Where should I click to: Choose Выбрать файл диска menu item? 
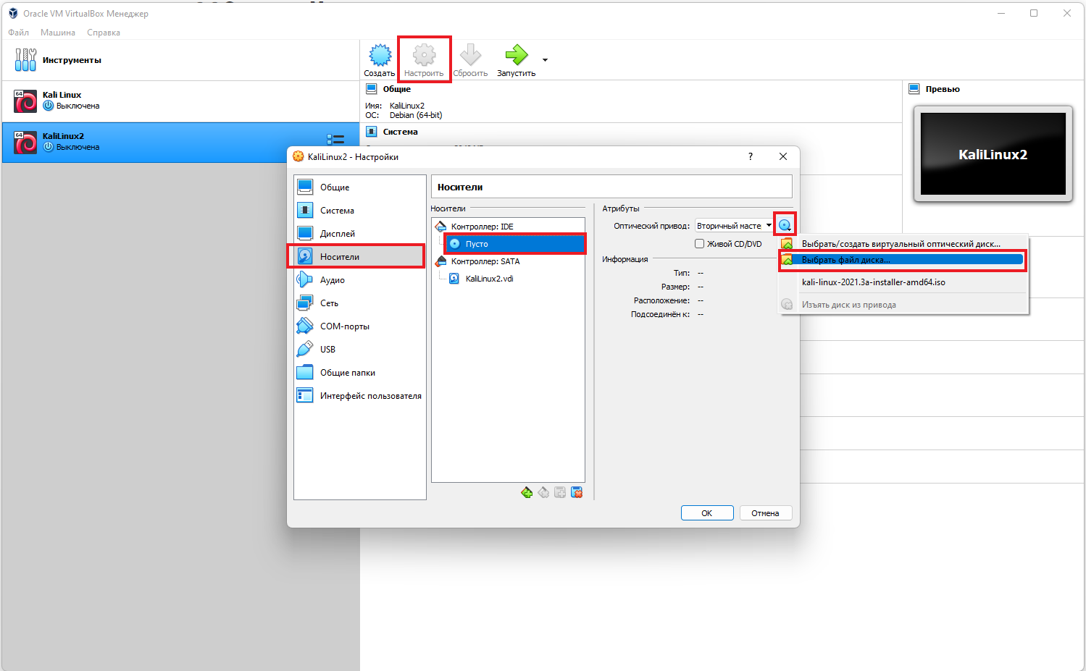[x=903, y=260]
